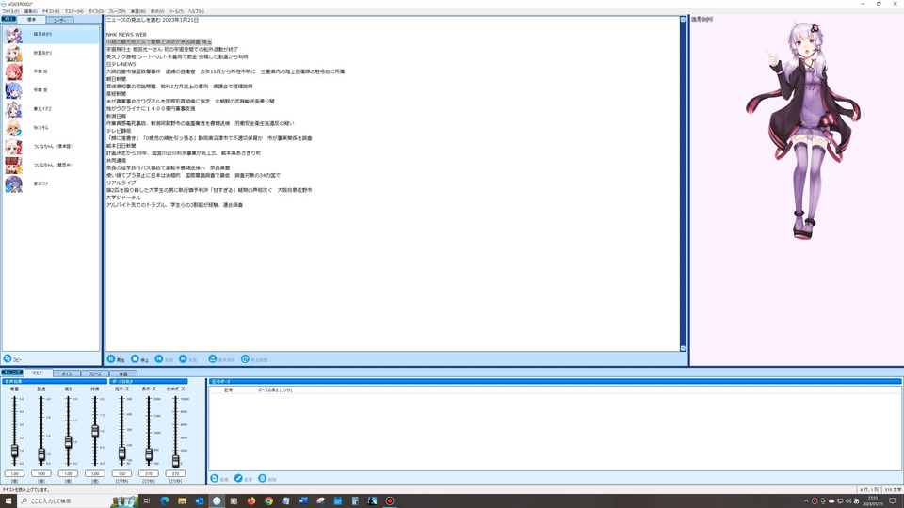Open ツール(T) menu

click(x=176, y=11)
